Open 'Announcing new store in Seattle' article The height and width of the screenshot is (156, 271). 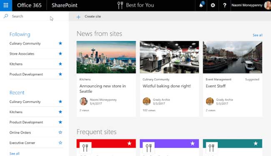click(x=103, y=89)
